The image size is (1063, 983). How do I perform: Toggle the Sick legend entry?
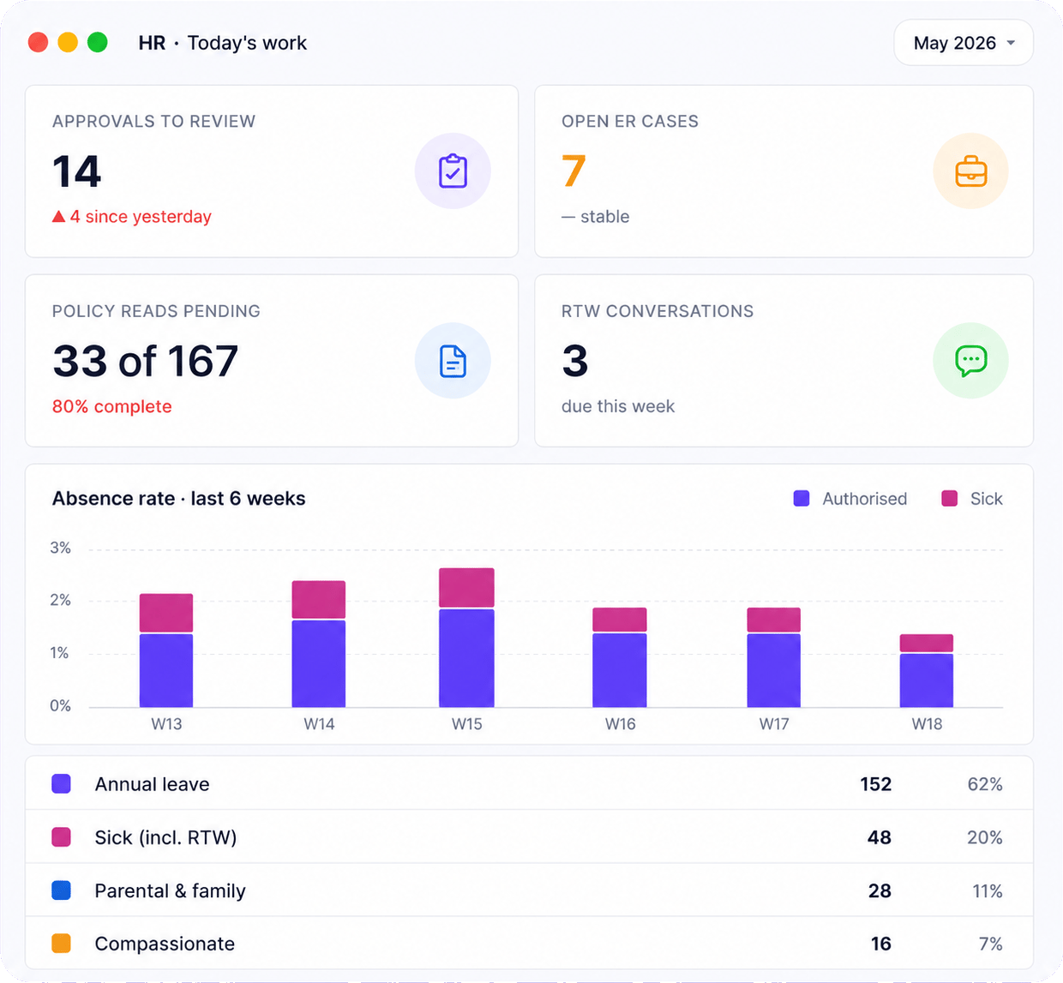pos(971,499)
